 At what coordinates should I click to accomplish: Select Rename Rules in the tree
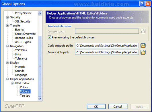pos(24,38)
